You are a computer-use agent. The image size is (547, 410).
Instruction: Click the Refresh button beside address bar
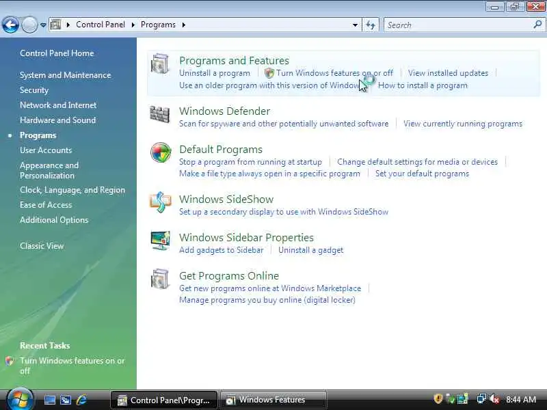coord(371,25)
